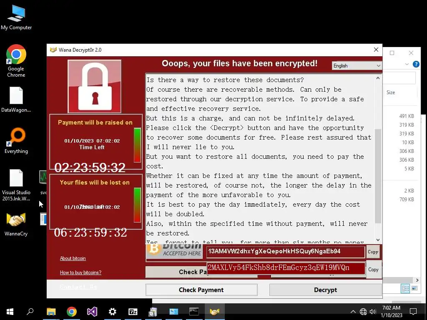The image size is (427, 320).
Task: Click the payment raise countdown color bar
Action: point(138,145)
